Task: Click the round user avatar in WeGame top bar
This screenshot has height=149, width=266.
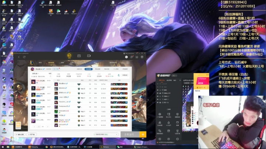Action: pyautogui.click(x=126, y=57)
